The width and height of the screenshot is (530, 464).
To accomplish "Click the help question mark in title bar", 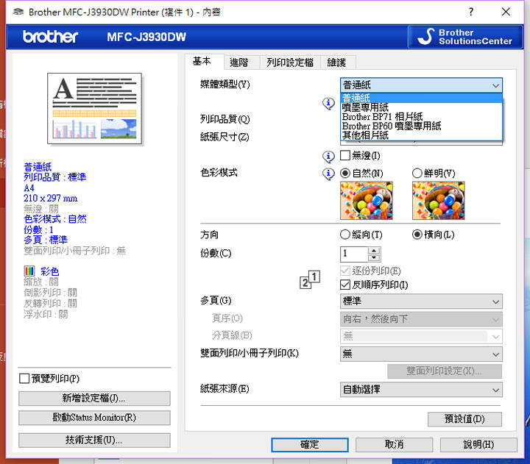I will 471,13.
